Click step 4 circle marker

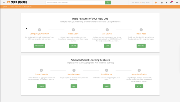pyautogui.click(x=141, y=30)
